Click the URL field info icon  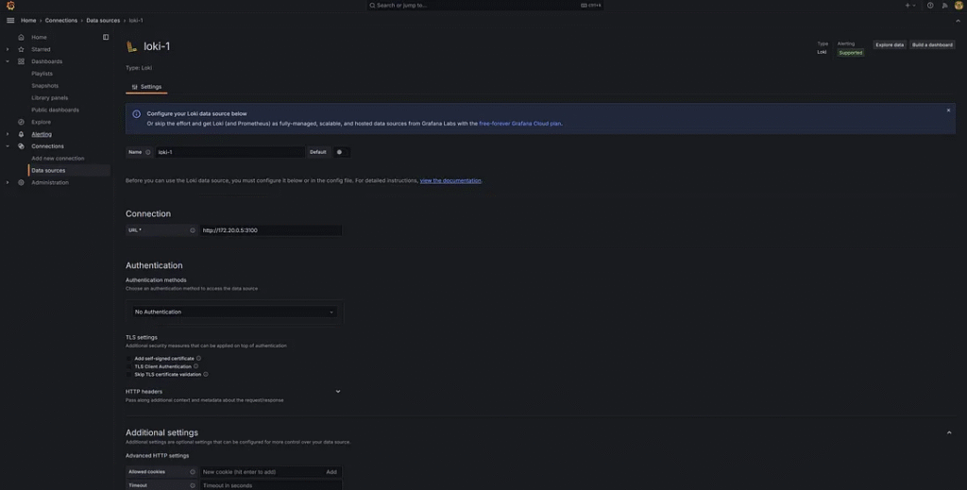pyautogui.click(x=193, y=230)
